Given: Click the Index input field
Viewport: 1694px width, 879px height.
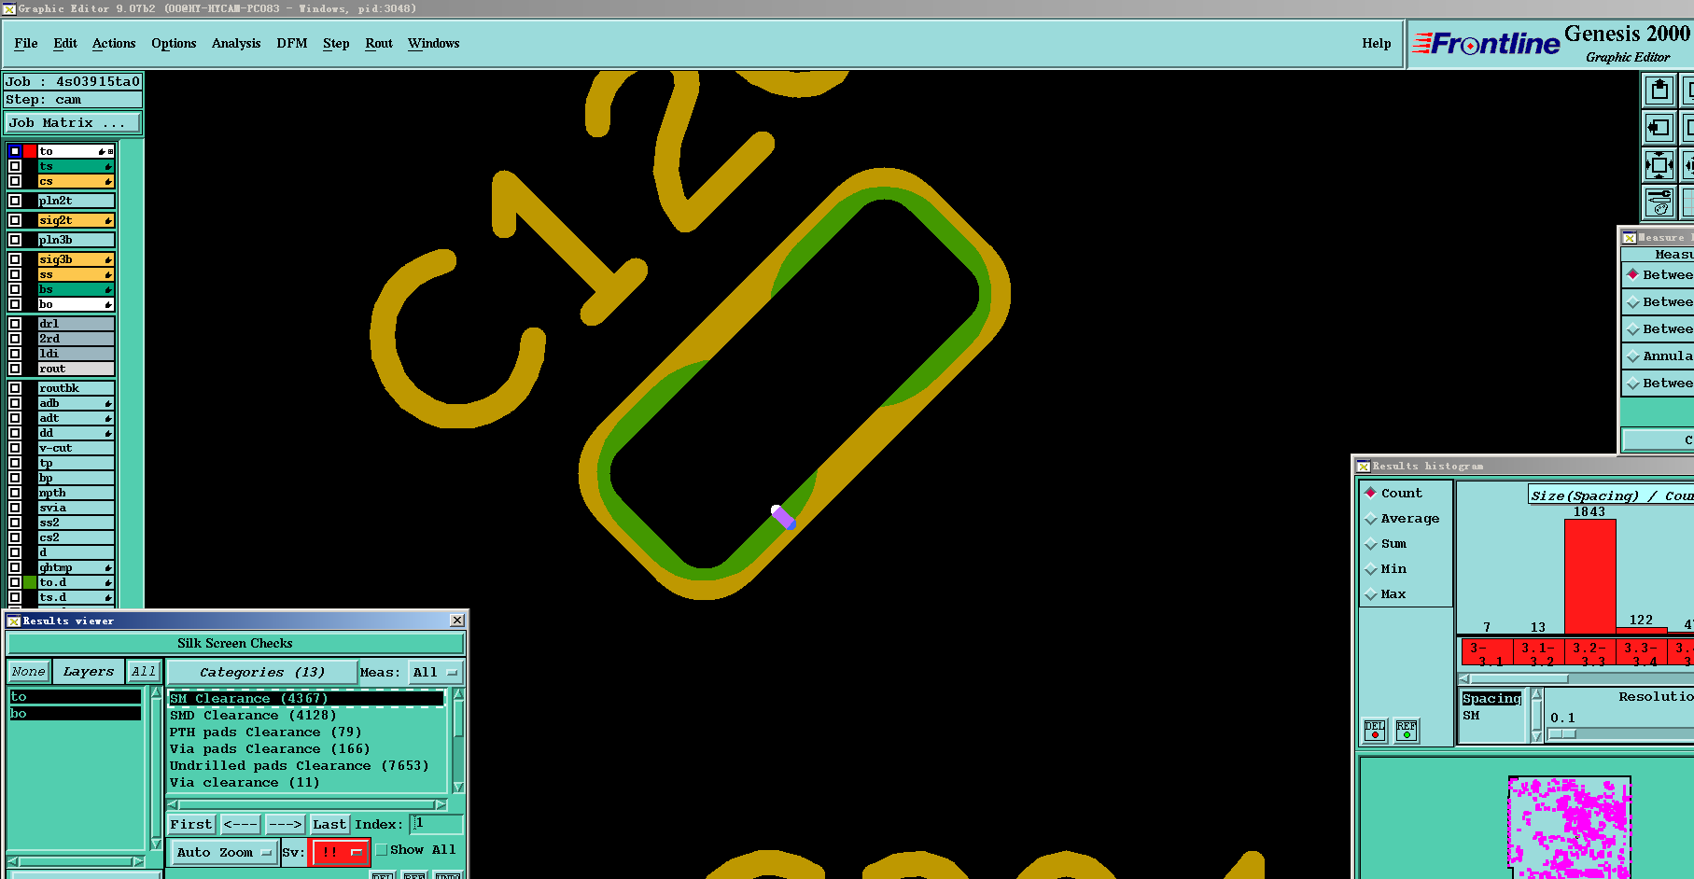Looking at the screenshot, I should click(x=437, y=824).
